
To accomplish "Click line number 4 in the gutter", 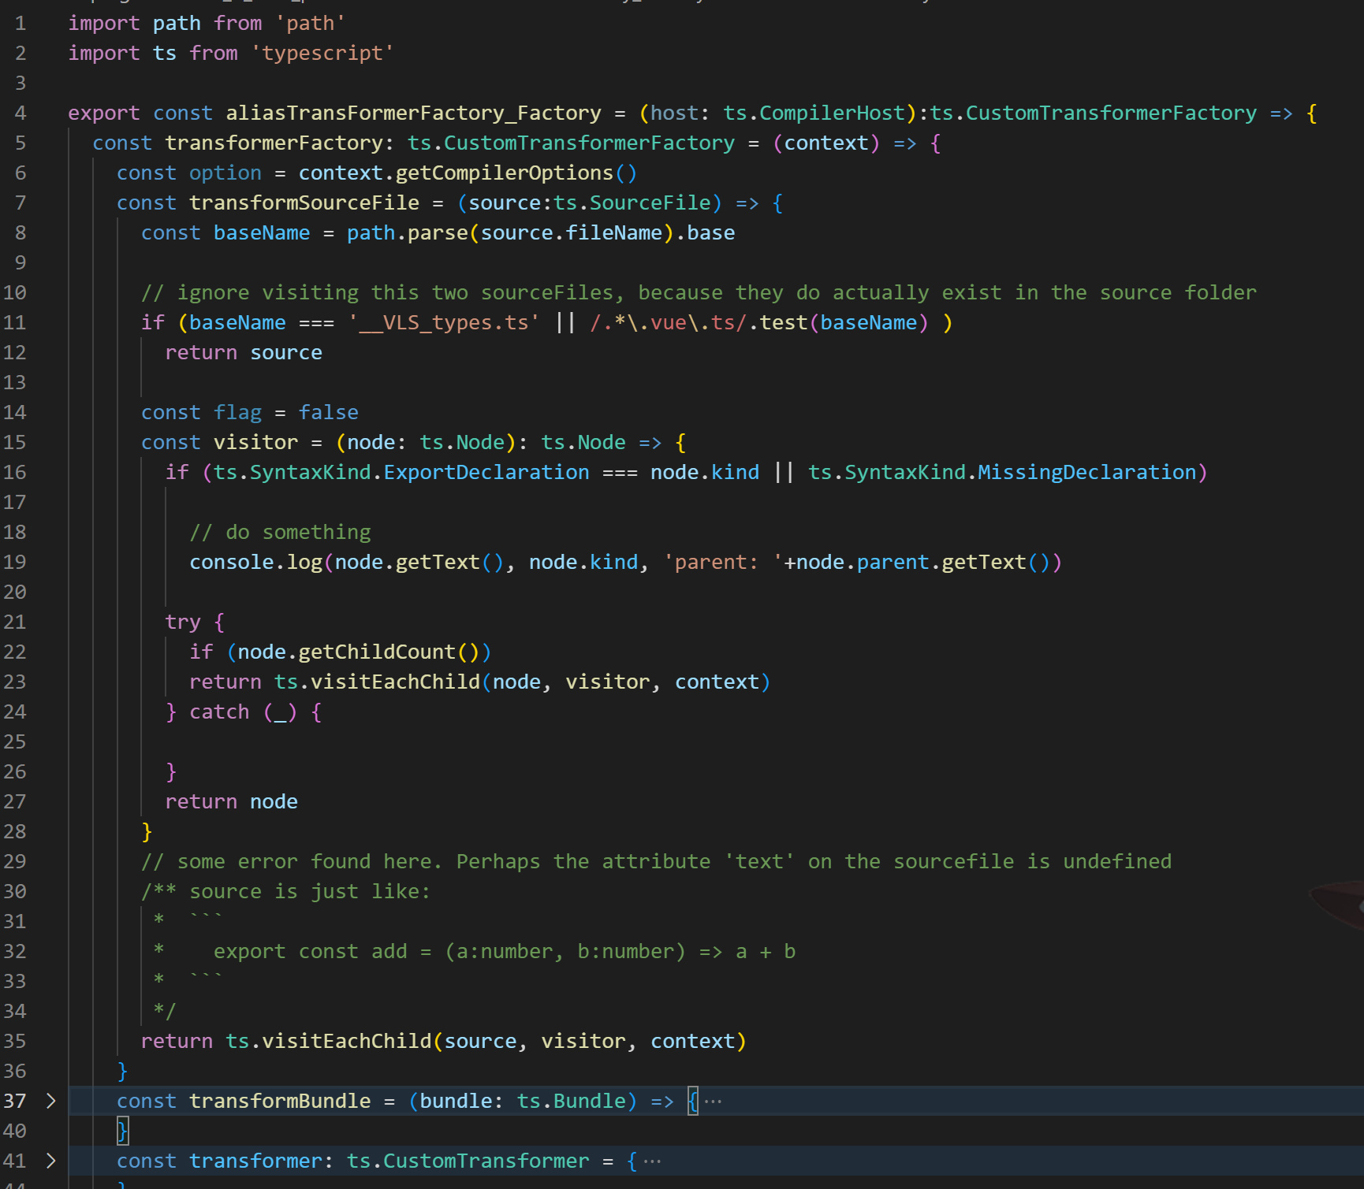I will tap(20, 113).
